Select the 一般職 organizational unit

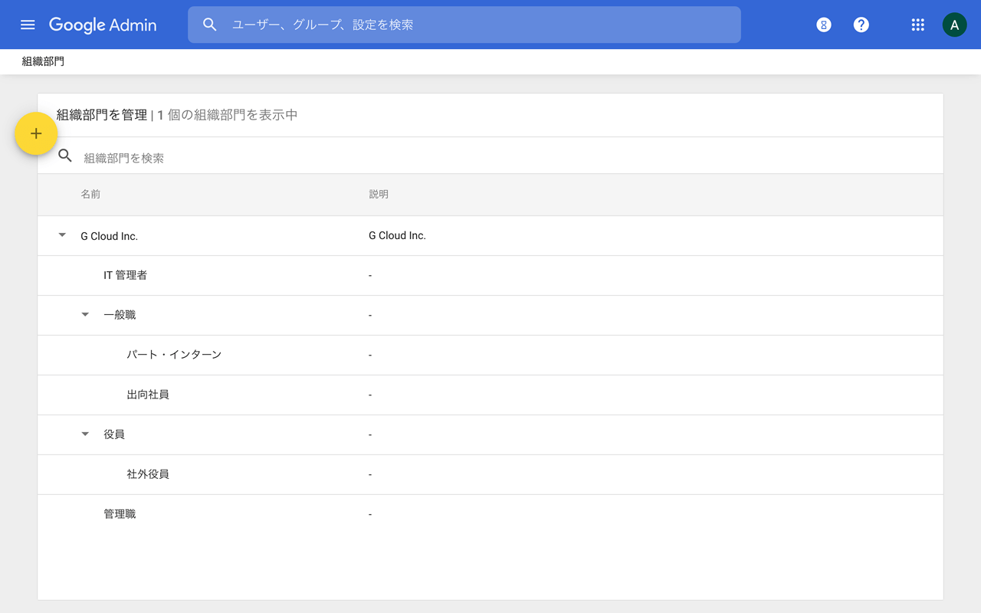coord(120,315)
